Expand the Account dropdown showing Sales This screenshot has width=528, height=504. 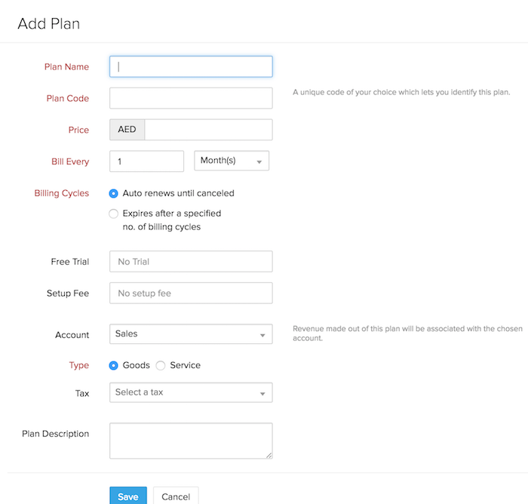[x=191, y=334]
